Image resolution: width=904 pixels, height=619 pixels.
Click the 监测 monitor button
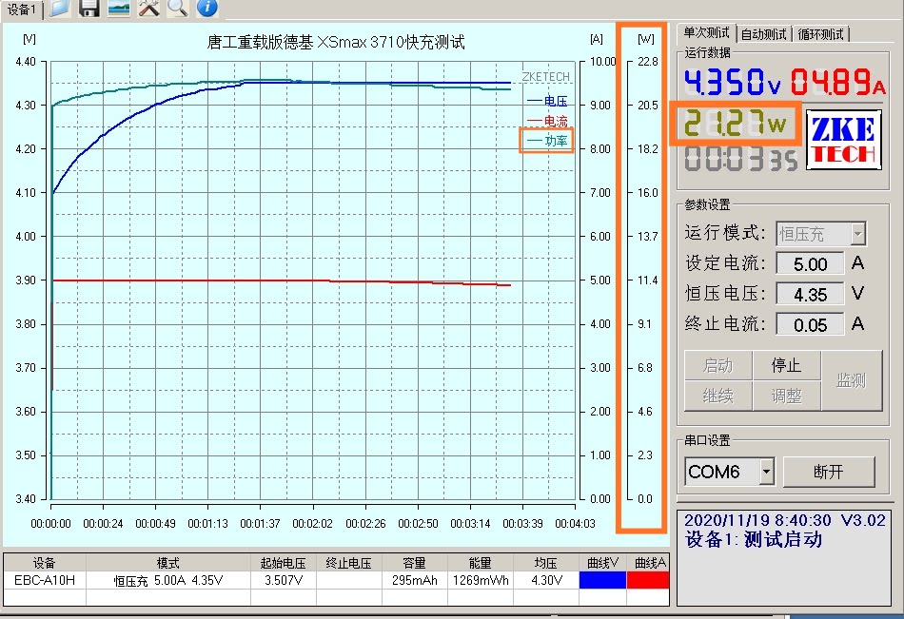click(852, 381)
